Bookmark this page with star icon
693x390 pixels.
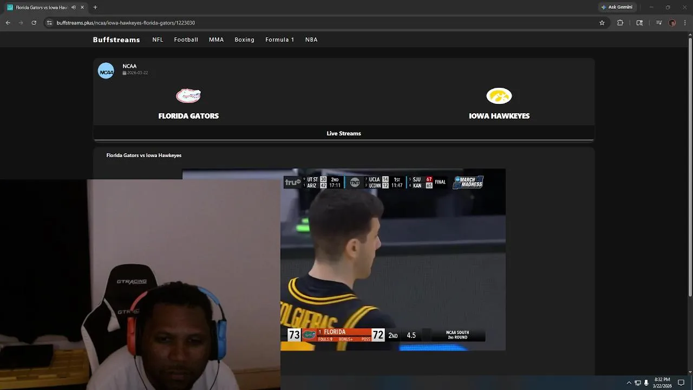click(602, 23)
